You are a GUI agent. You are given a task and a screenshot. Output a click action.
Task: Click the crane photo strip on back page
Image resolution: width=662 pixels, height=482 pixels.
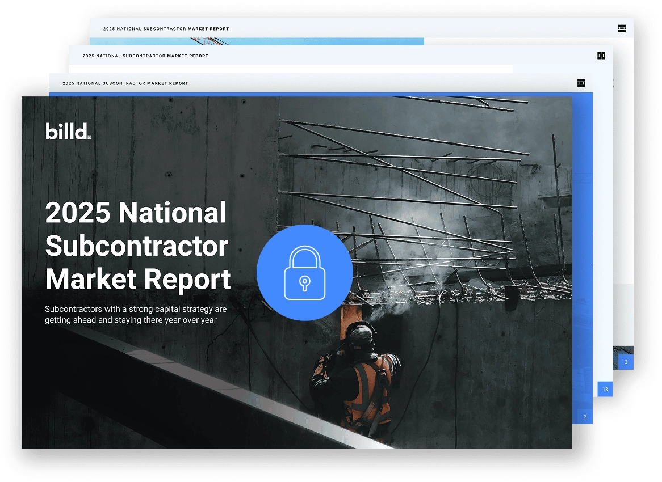(x=257, y=41)
